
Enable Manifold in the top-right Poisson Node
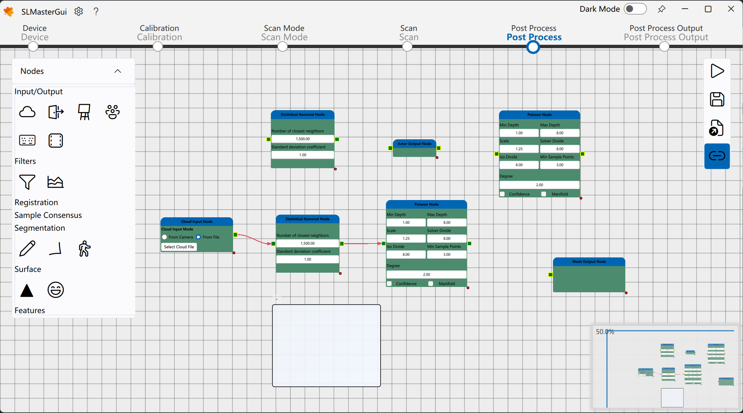544,194
